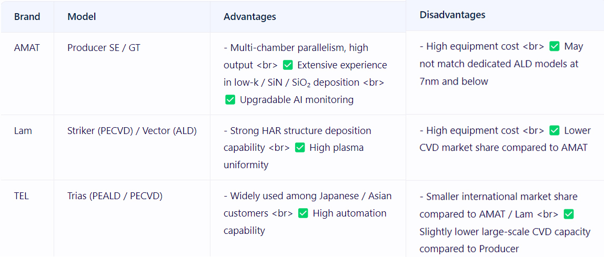Click the Producer SE / GT model cell
604x257 pixels.
tap(104, 48)
